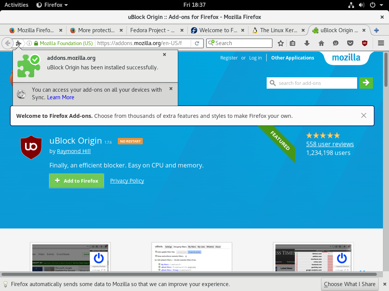Click the five-star rating
Viewport: 389px width, 291px height.
323,135
